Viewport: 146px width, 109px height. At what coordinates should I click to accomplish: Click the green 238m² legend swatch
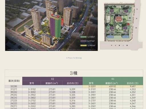coord(84,37)
